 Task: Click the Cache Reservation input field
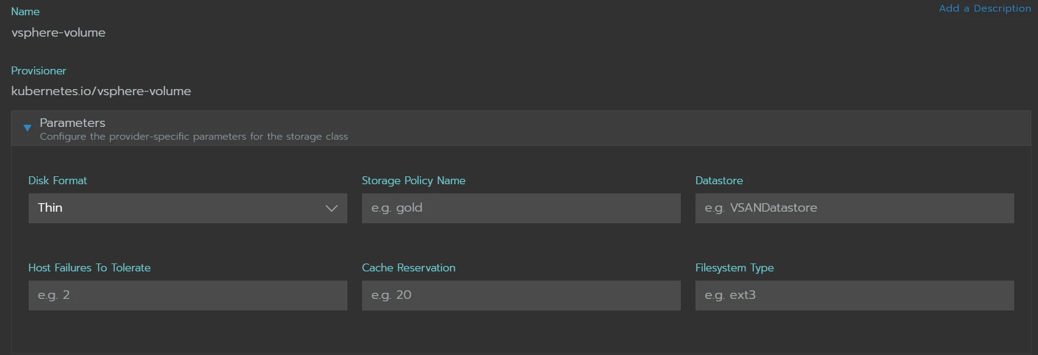(x=521, y=295)
